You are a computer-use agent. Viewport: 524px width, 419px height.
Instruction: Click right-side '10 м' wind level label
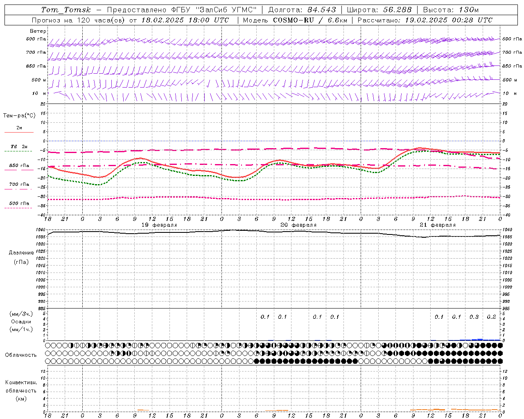coord(510,93)
